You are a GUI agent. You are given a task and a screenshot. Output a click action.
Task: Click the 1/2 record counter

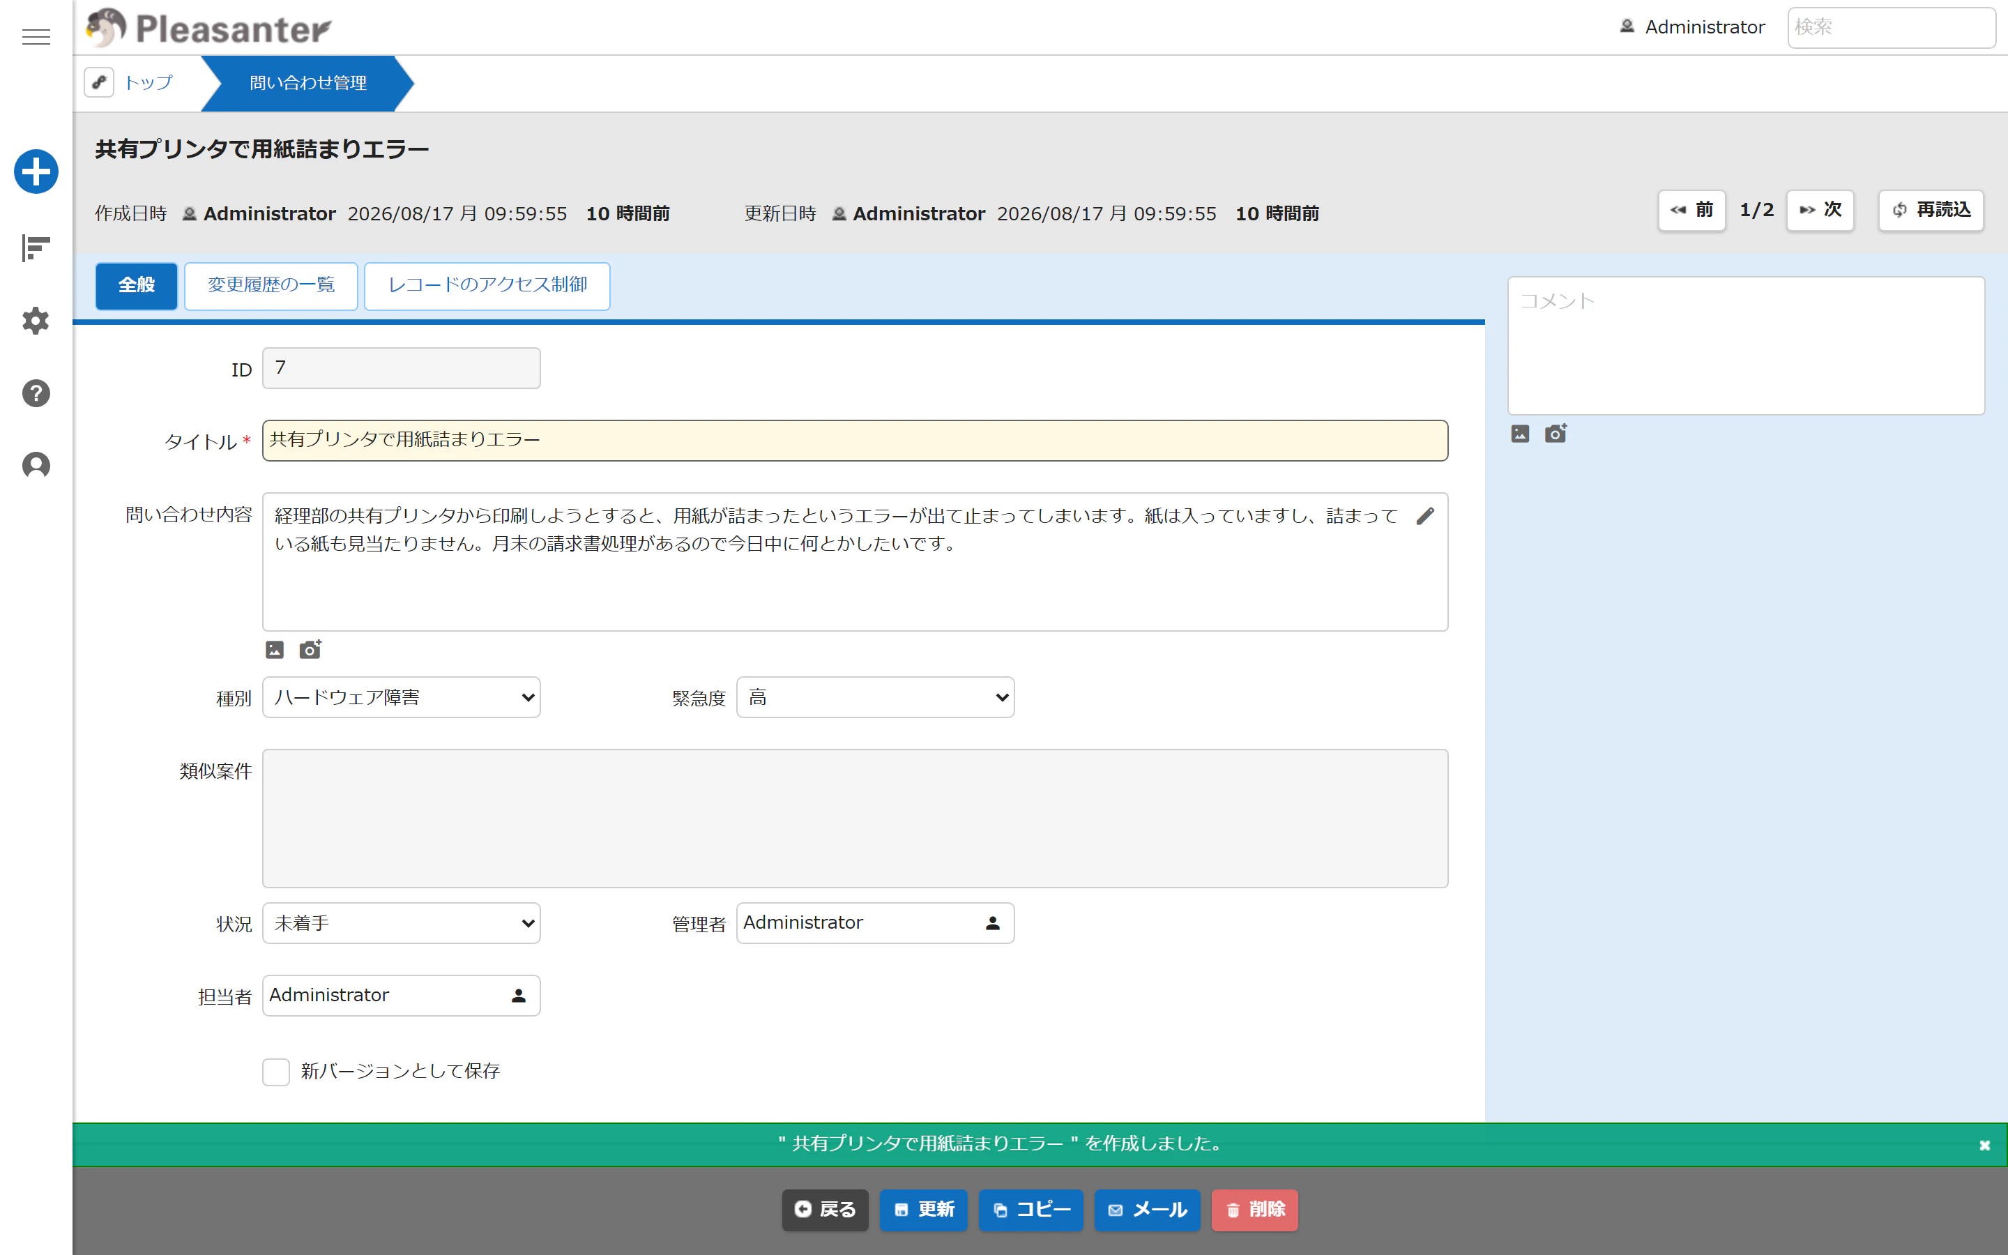point(1756,210)
